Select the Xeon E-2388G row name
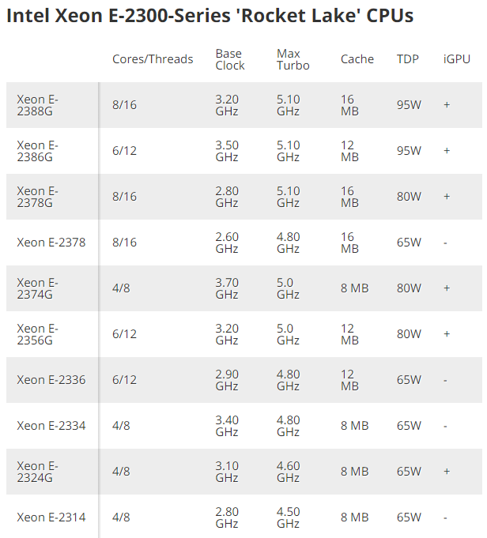Viewport: 487px width, 538px height. [38, 105]
